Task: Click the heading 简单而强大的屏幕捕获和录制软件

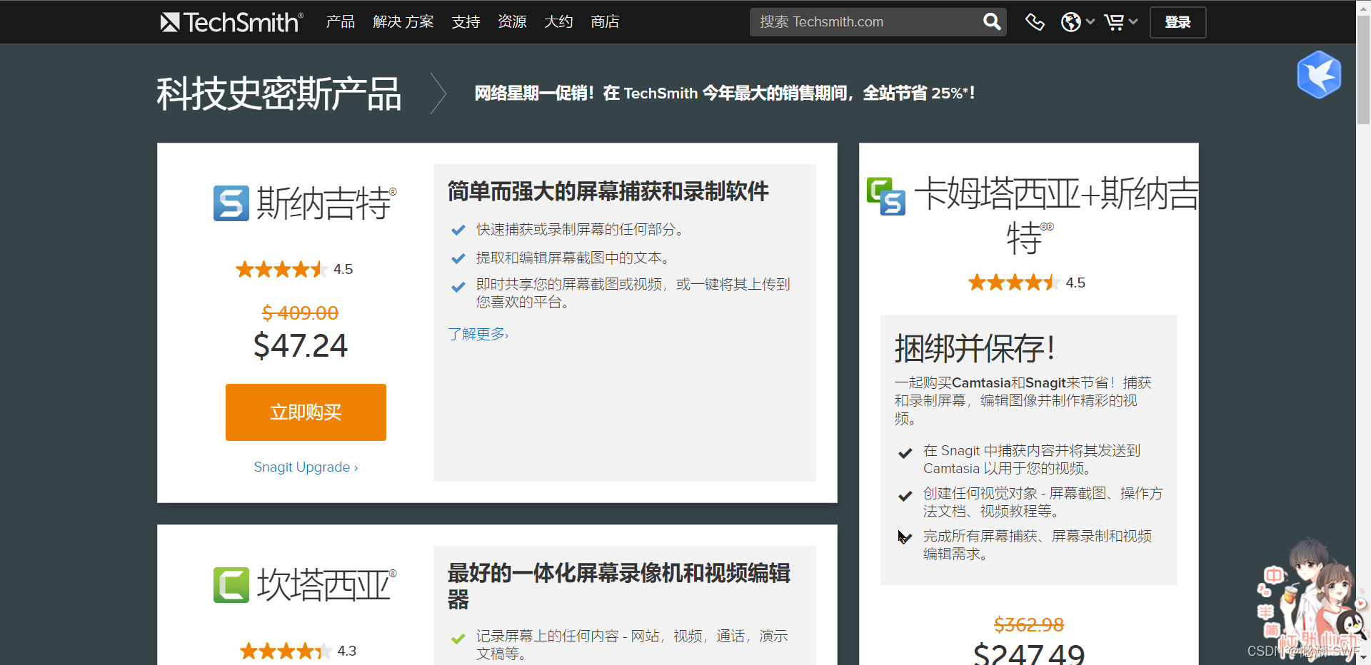Action: (x=608, y=191)
